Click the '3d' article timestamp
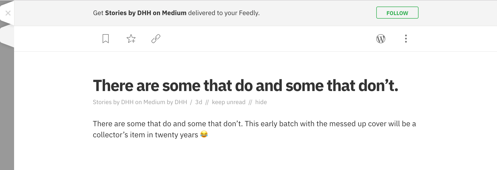Screen dimensions: 497x170 (198, 102)
